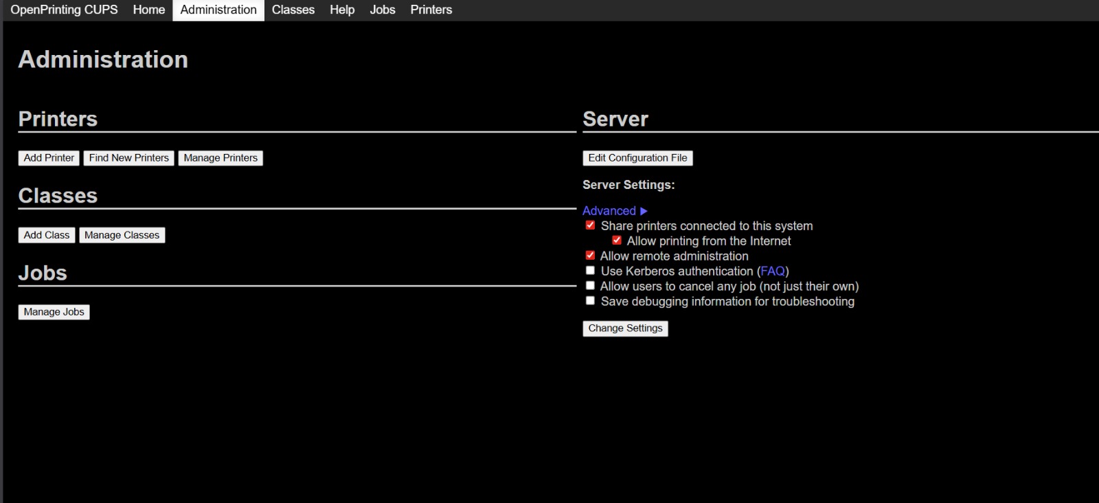
Task: Click the Server section heading
Action: (615, 119)
